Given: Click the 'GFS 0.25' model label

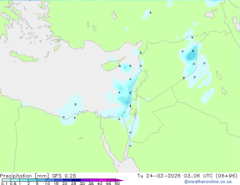Looking at the screenshot, I should tap(64, 176).
